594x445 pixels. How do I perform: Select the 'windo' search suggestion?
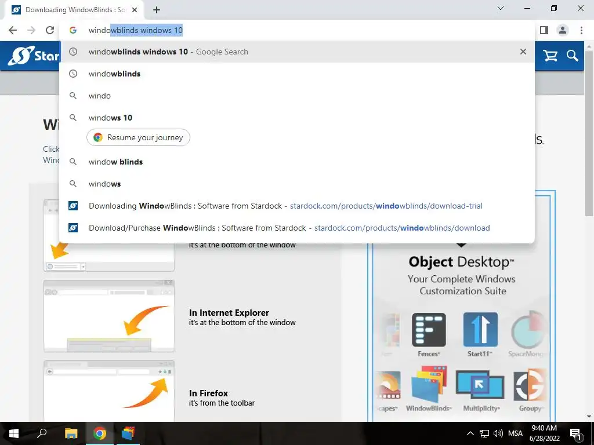pos(297,96)
